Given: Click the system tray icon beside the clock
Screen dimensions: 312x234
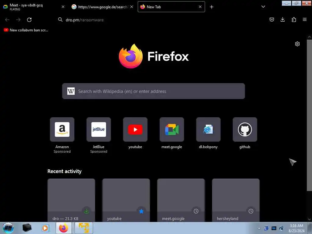Looking at the screenshot, I should point(281,228).
